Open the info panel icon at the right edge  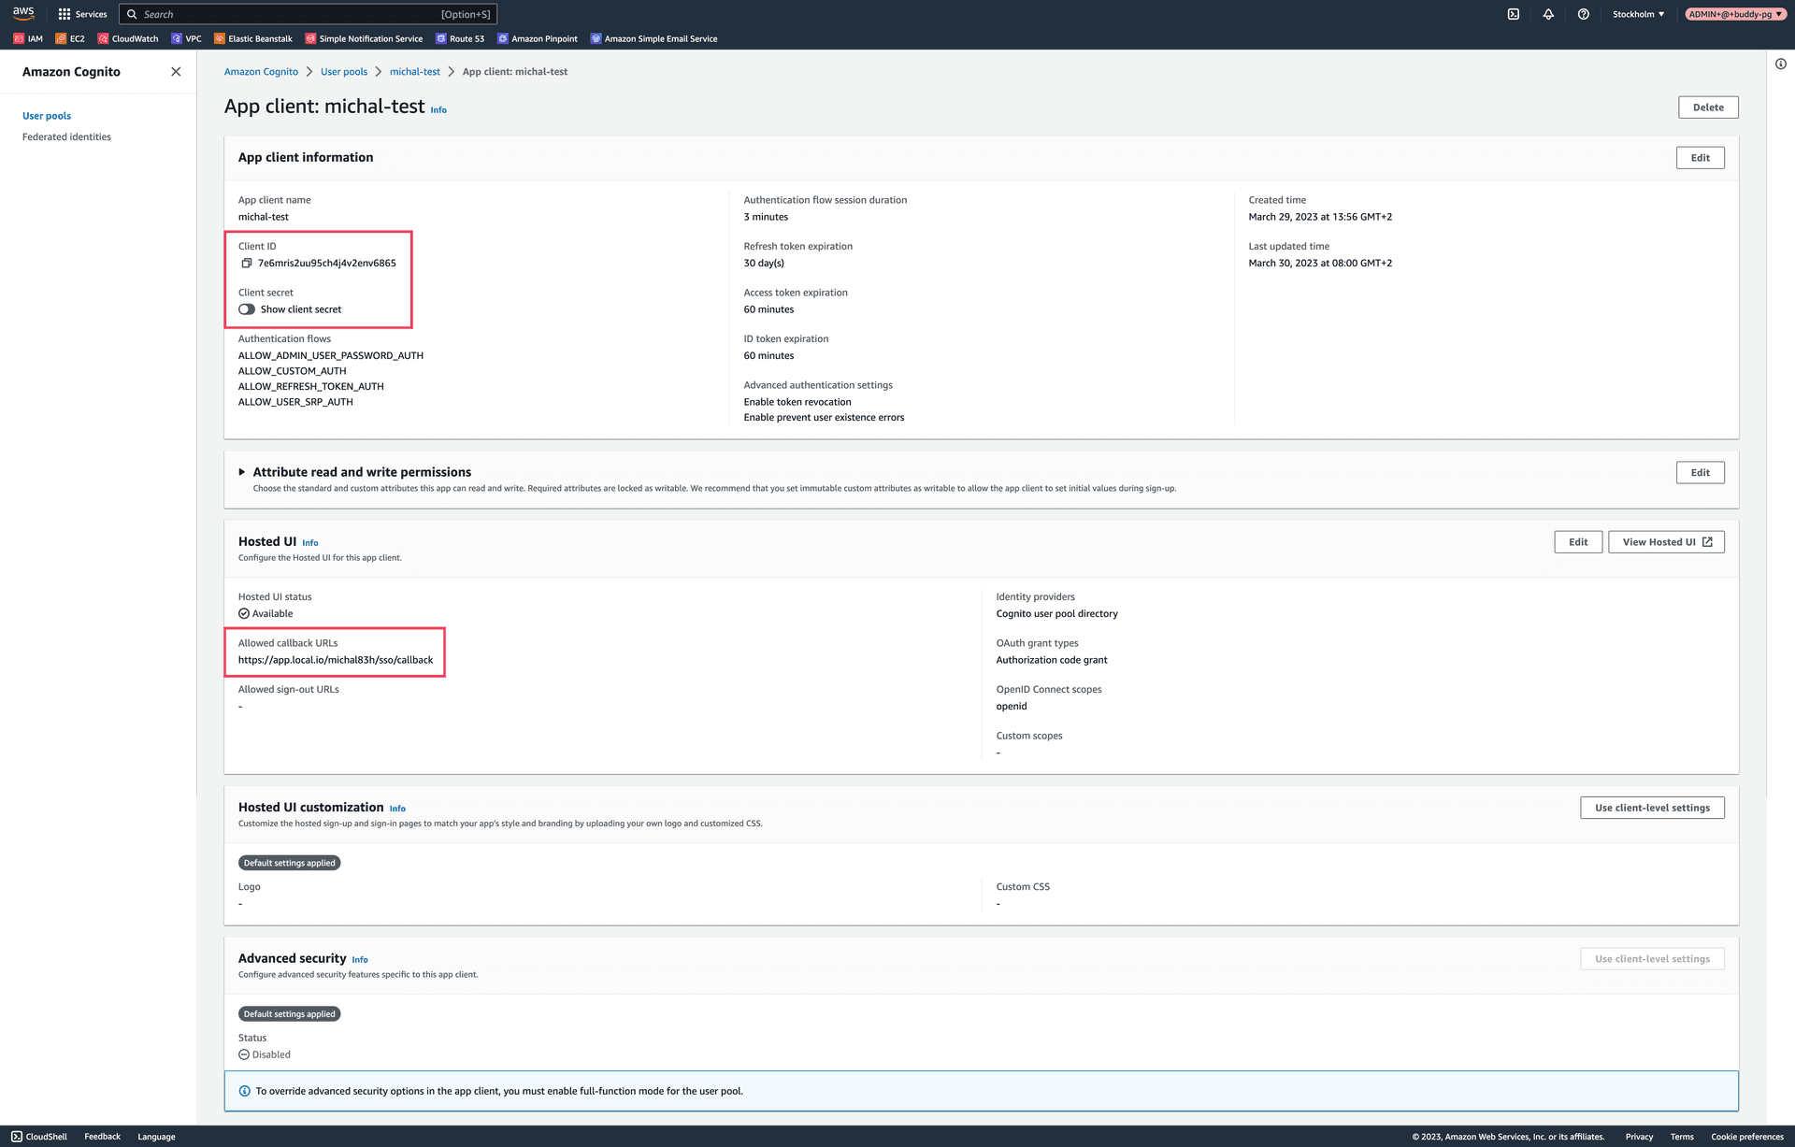click(1780, 65)
